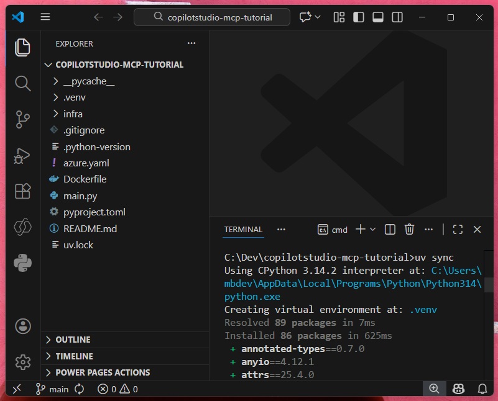Click the Manage settings gear icon
498x401 pixels.
pyautogui.click(x=22, y=362)
